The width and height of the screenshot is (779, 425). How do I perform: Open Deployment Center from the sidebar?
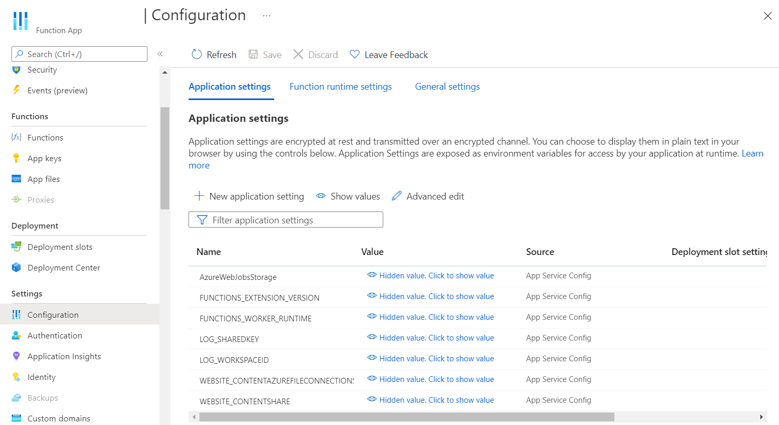[x=64, y=267]
